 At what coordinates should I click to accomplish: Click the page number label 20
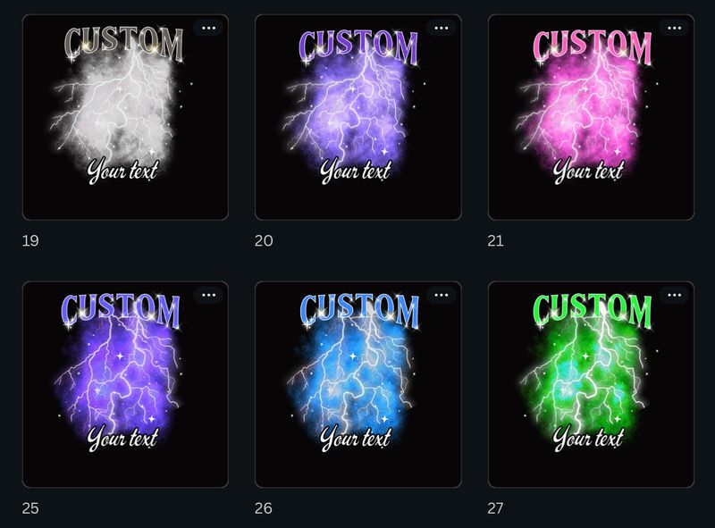[264, 240]
